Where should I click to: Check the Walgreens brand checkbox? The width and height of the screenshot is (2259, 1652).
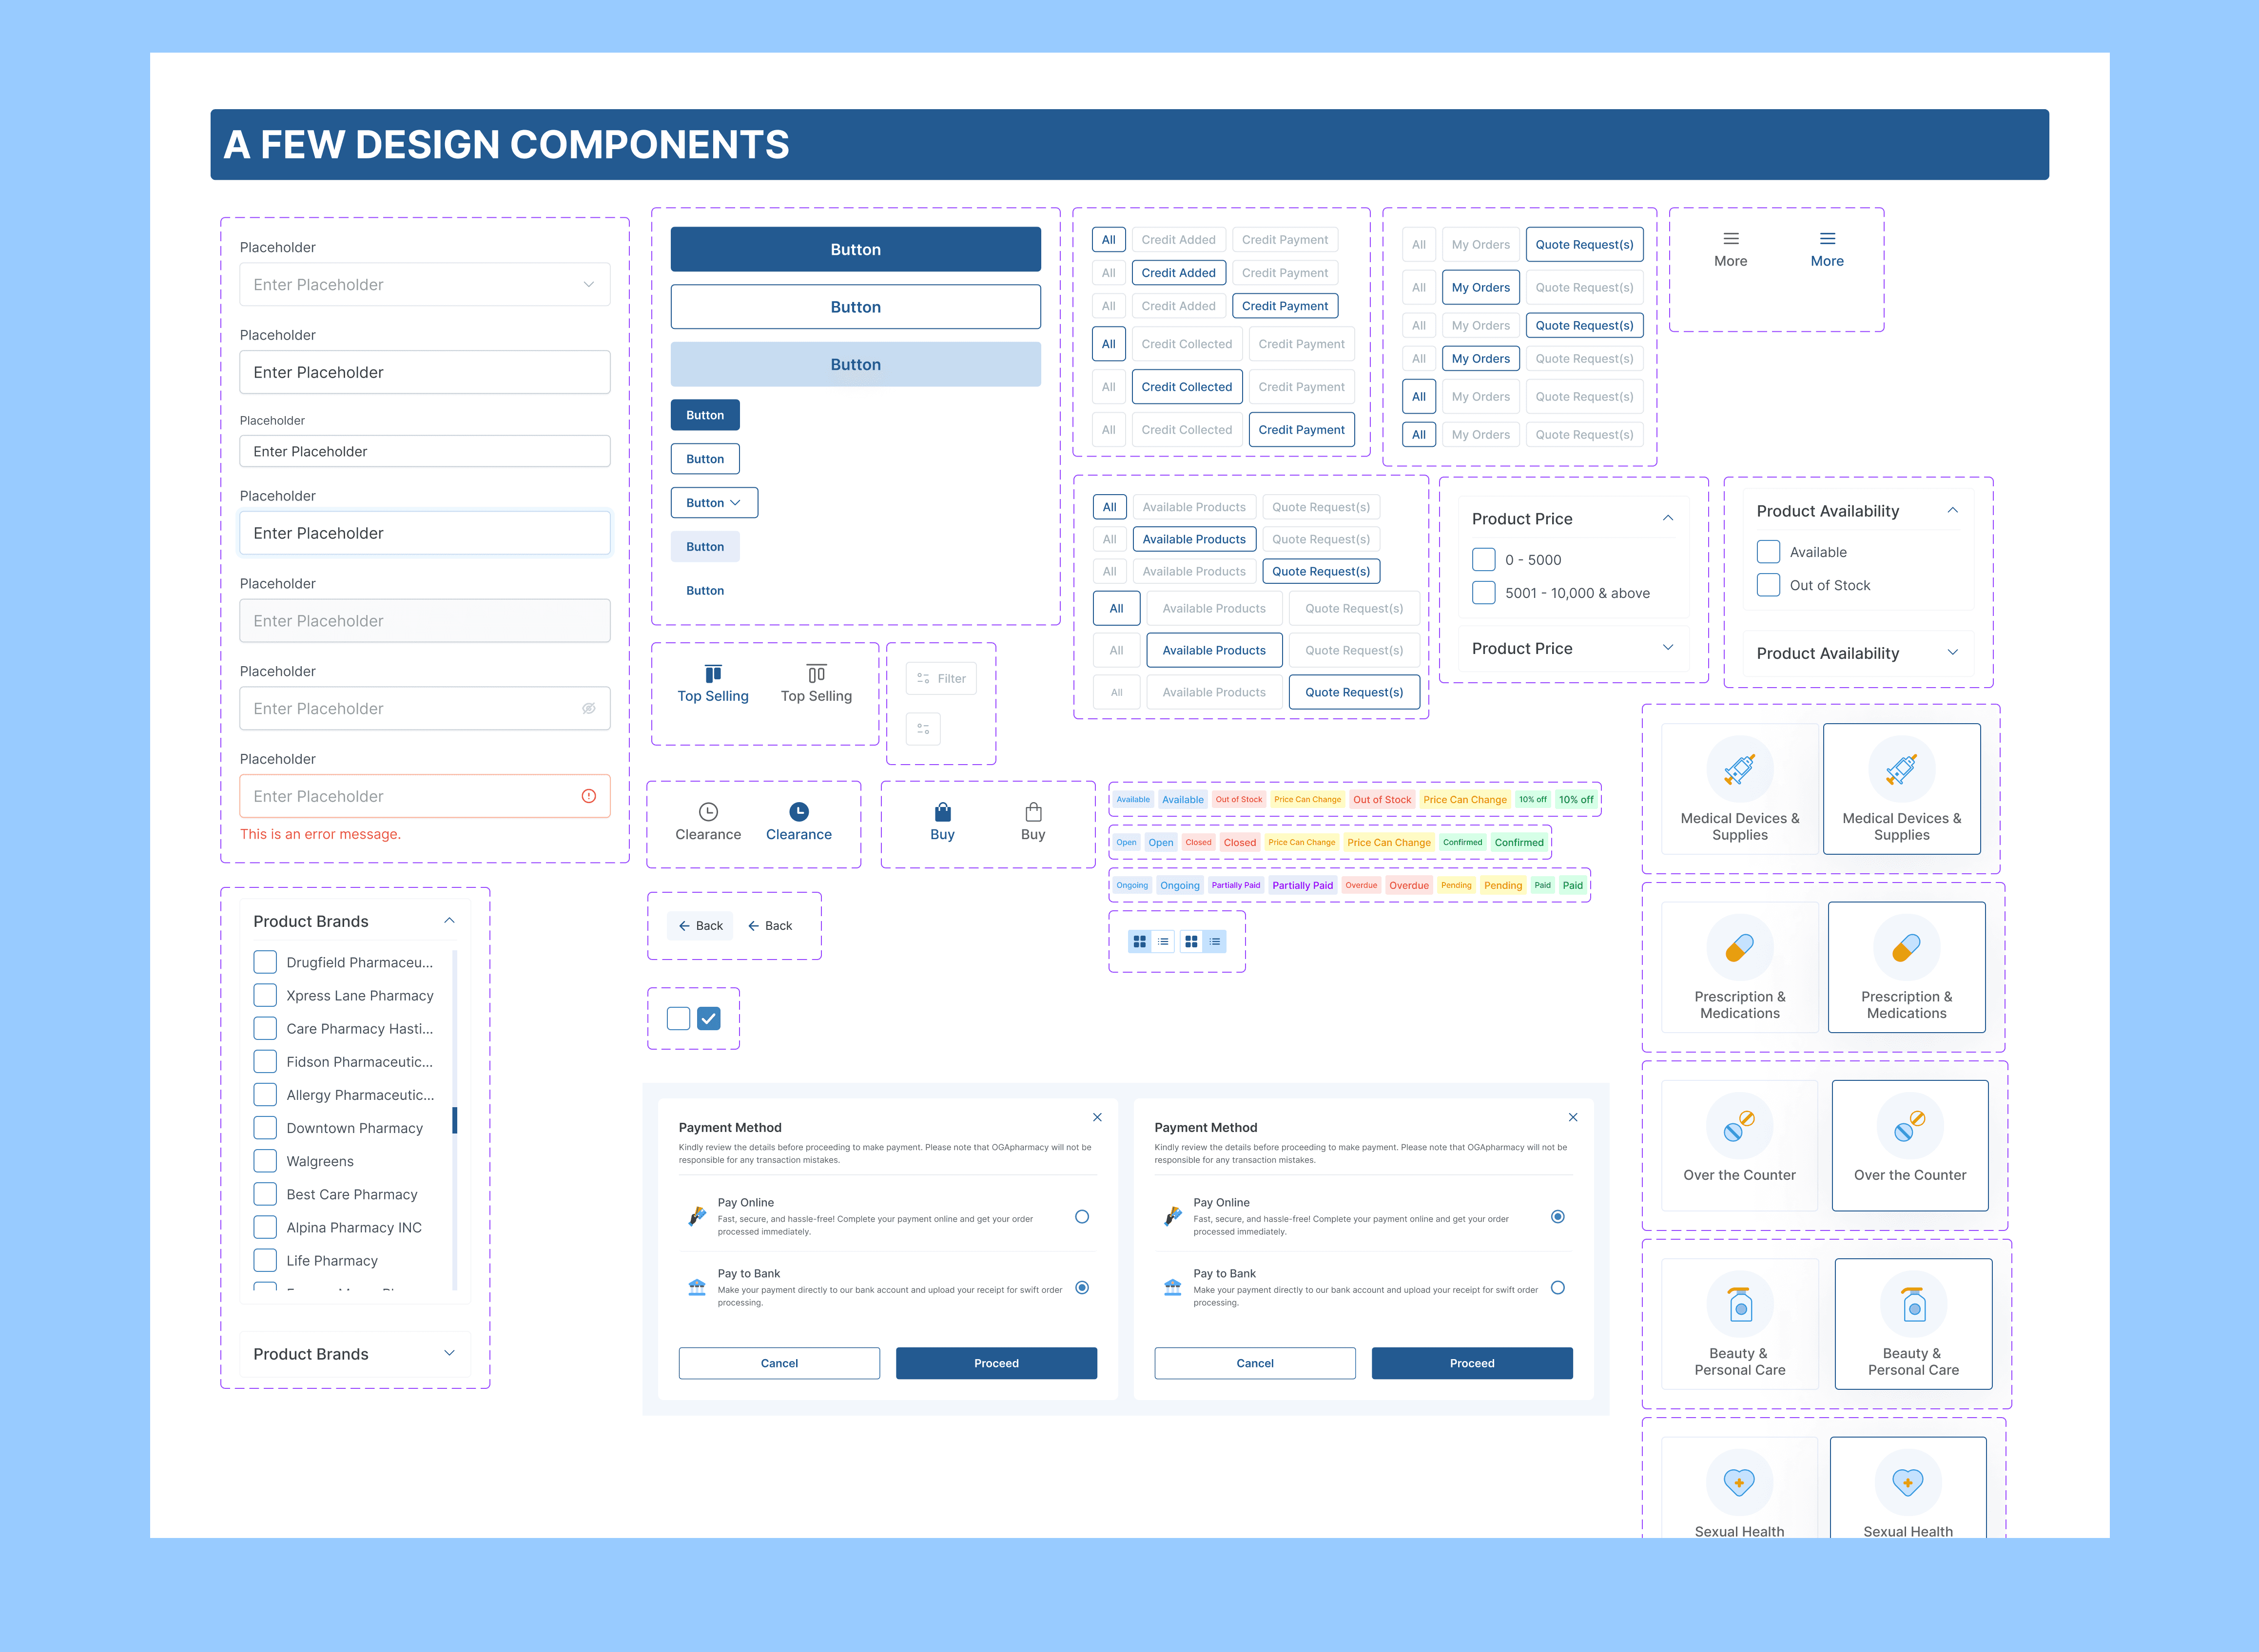pyautogui.click(x=265, y=1161)
